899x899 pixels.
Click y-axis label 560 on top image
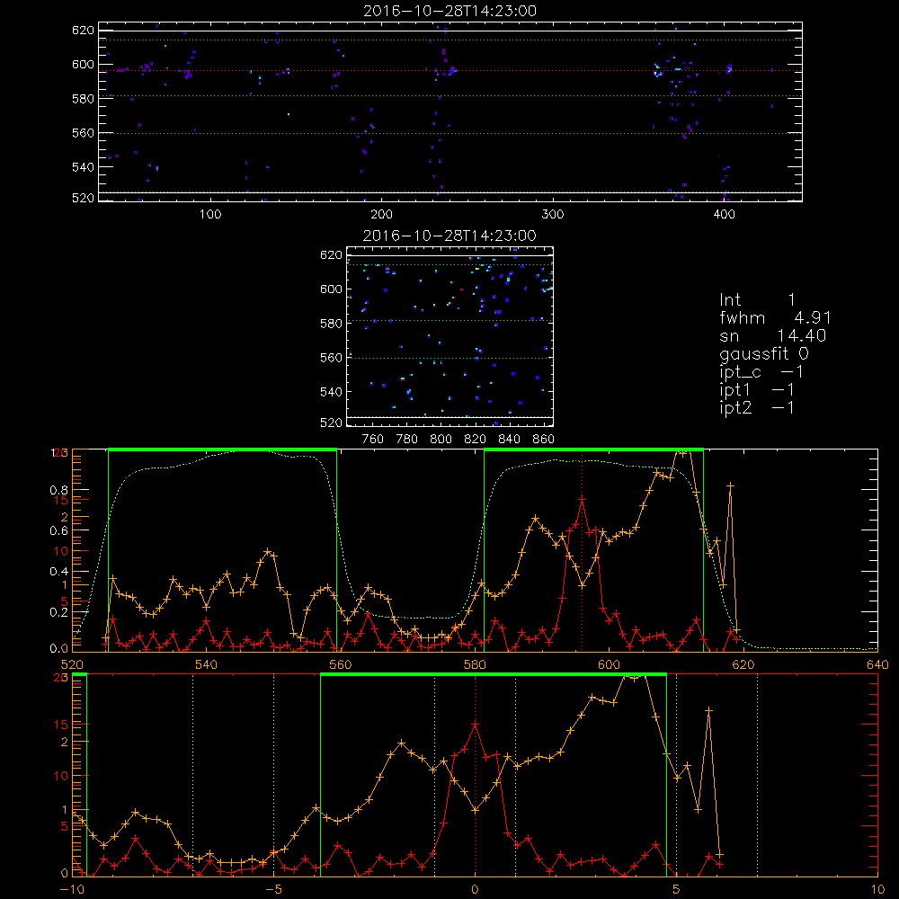pos(83,133)
